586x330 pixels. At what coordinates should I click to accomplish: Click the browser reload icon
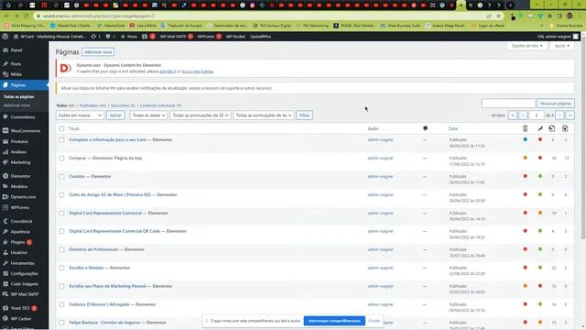click(x=27, y=16)
